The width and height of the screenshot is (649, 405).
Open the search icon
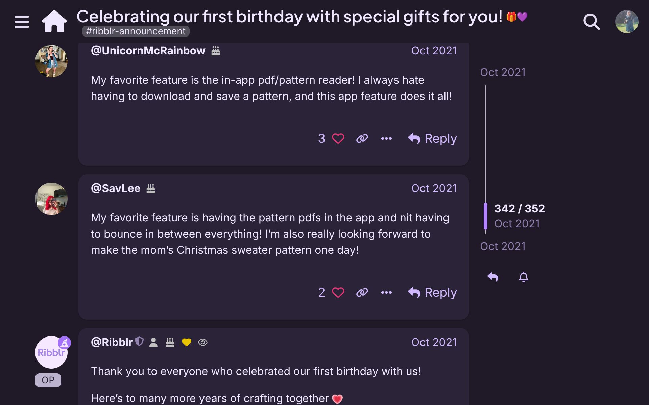[591, 22]
